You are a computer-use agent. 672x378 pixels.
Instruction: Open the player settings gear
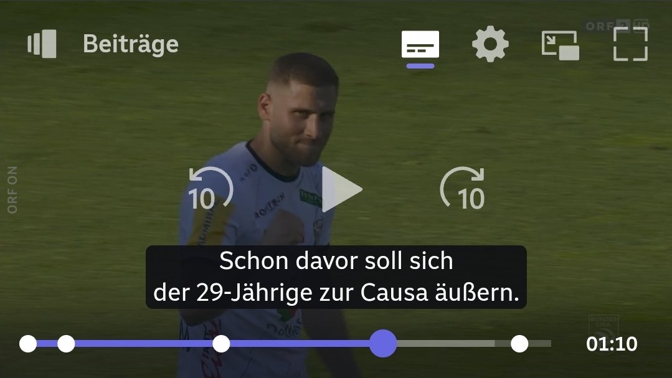(490, 44)
